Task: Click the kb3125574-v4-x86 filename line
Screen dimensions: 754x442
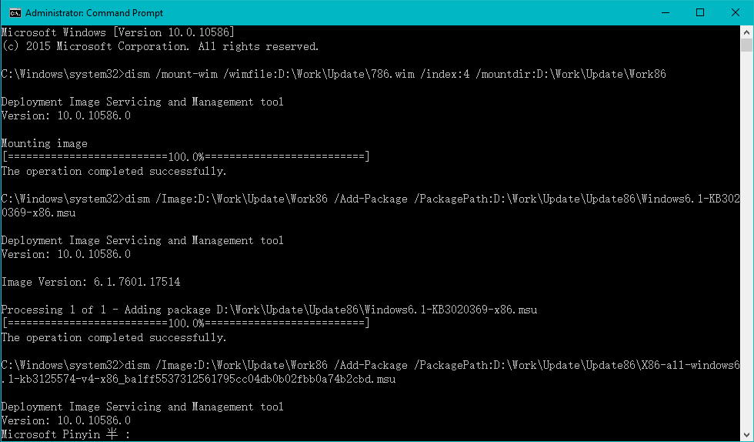Action: (x=199, y=380)
